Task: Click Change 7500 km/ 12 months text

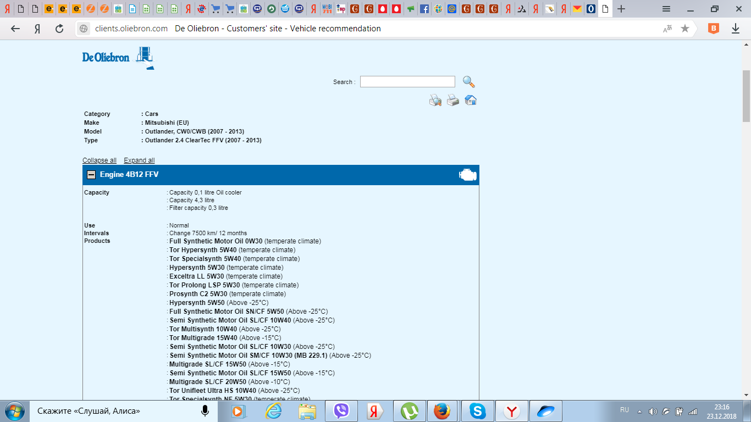Action: point(208,234)
